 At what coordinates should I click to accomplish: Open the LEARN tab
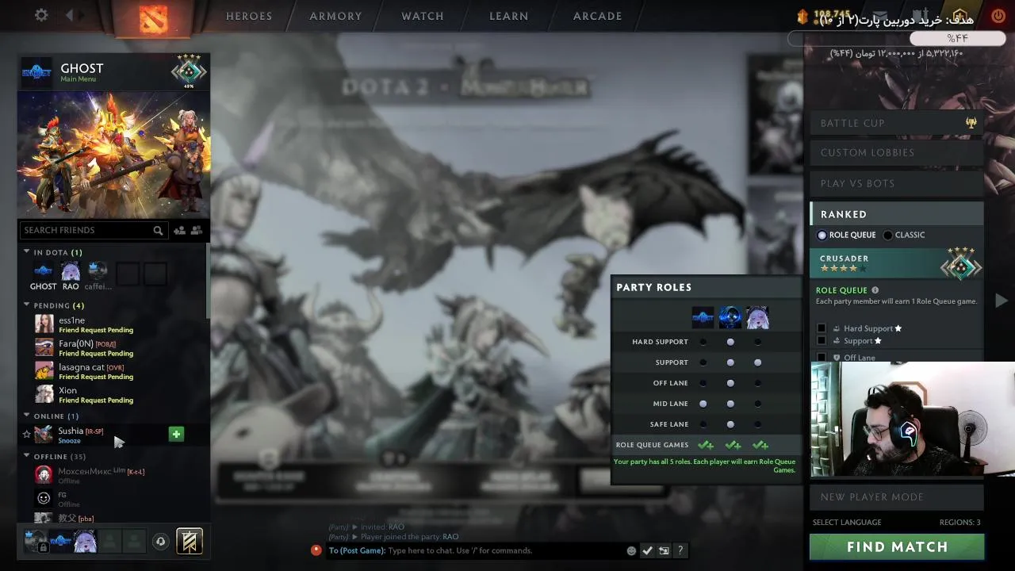tap(509, 16)
